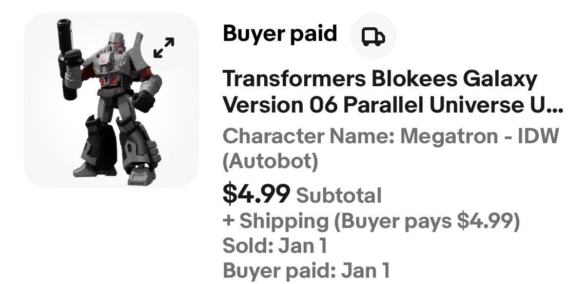
Task: Expand the truncated title ellipsis
Action: coord(554,106)
